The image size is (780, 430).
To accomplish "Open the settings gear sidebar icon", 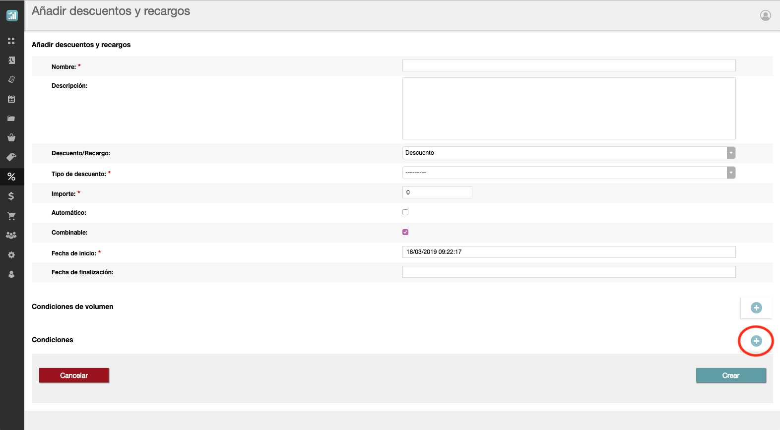I will (x=11, y=255).
